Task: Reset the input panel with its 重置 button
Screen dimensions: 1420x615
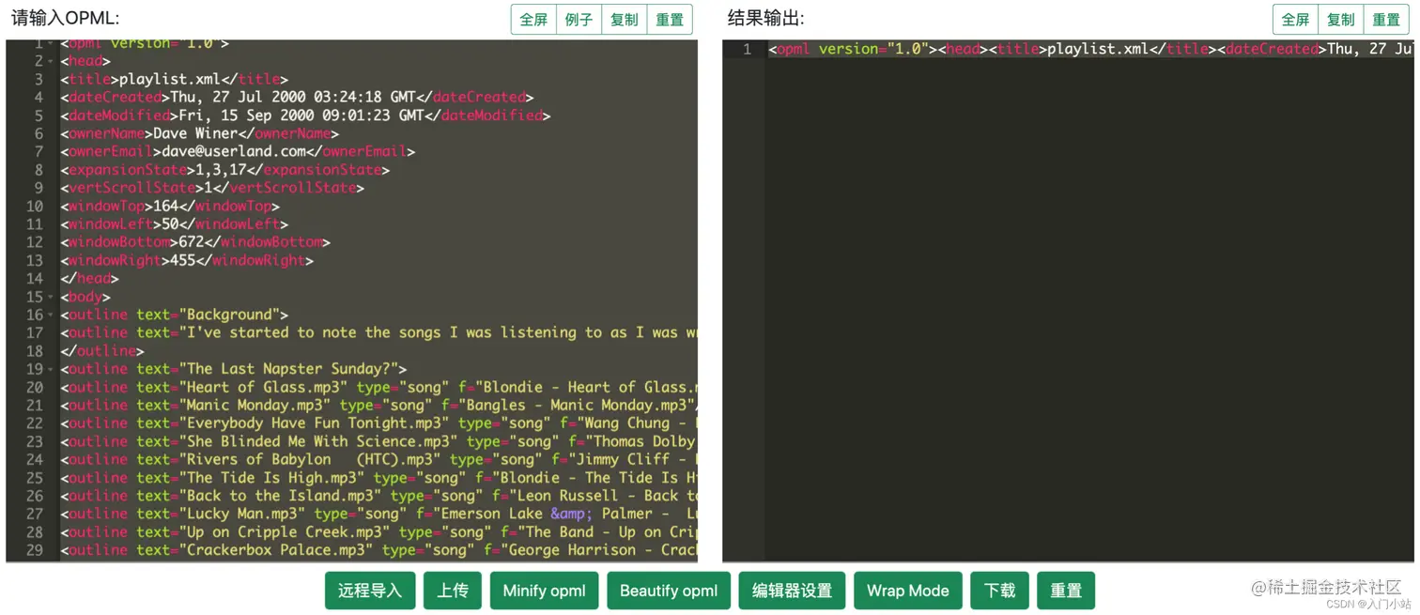Action: point(670,19)
